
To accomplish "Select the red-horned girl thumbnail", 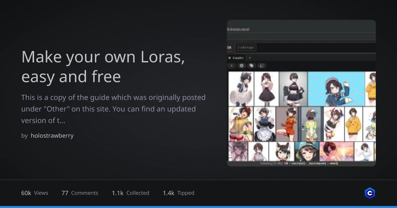I will coord(334,124).
